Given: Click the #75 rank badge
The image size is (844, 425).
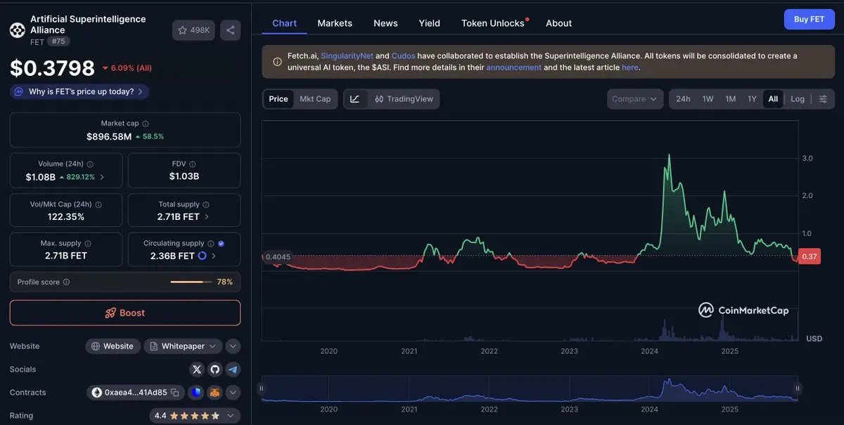Looking at the screenshot, I should point(58,41).
